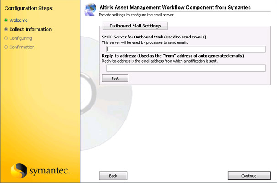Click the globe installer icon beside the title

point(90,10)
